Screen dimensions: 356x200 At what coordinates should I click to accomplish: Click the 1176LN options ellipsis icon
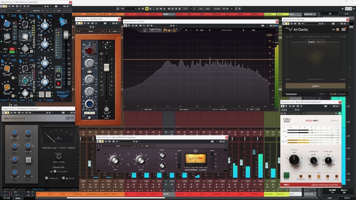[x=226, y=146]
